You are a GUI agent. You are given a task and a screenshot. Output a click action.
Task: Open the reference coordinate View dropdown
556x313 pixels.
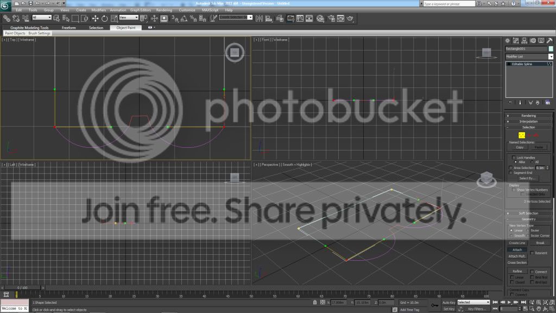(129, 17)
